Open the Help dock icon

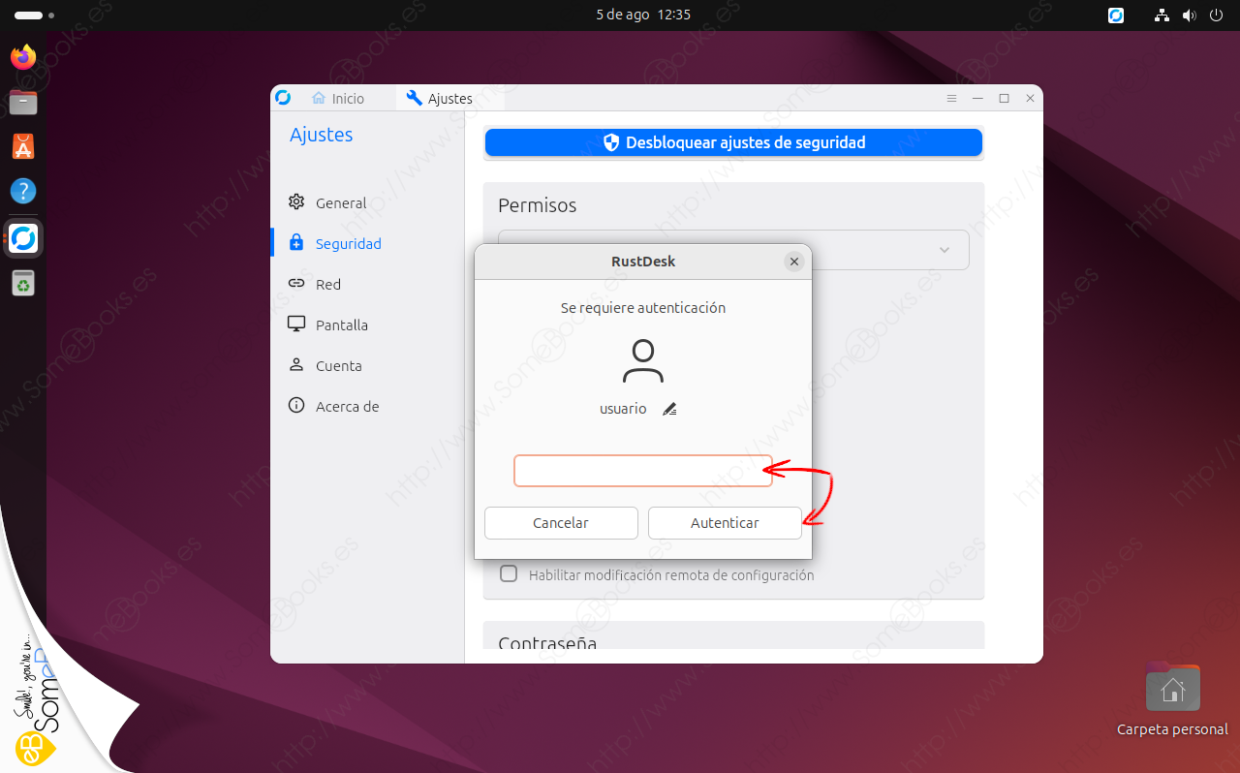click(x=23, y=191)
